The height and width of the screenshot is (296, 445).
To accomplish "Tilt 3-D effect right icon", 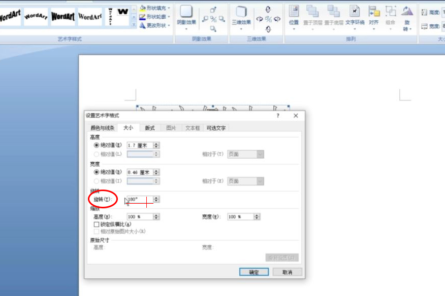I will coord(277,19).
